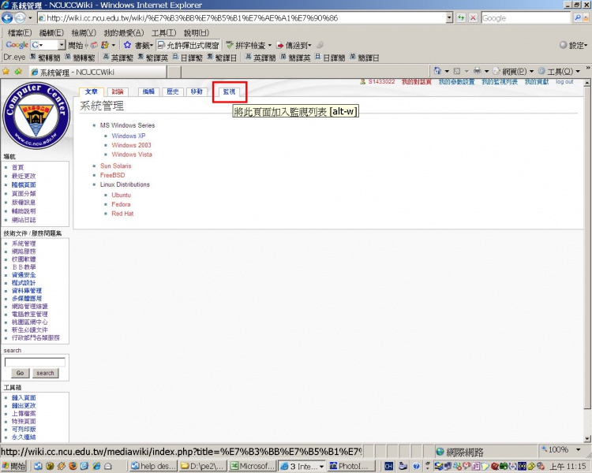Viewport: 592px width, 473px height.
Task: Click the bookmarks star in Google toolbar
Action: click(x=127, y=45)
